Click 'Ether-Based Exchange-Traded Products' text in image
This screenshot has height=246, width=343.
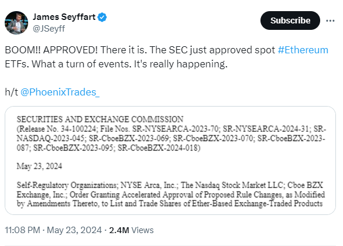(258, 204)
